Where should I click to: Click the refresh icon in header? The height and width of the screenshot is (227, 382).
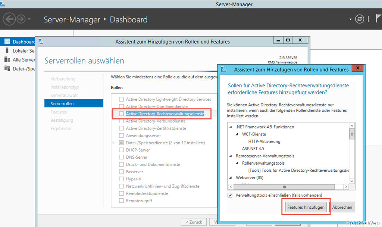pyautogui.click(x=360, y=19)
